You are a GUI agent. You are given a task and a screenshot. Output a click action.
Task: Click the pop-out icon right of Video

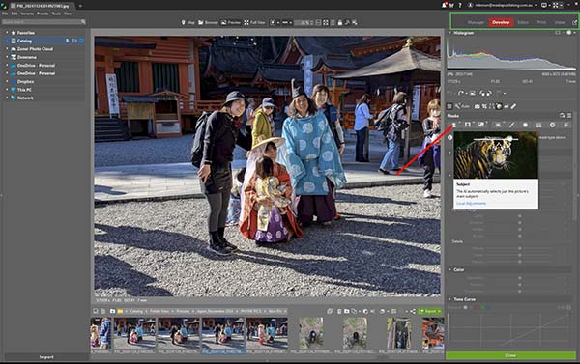tap(574, 22)
